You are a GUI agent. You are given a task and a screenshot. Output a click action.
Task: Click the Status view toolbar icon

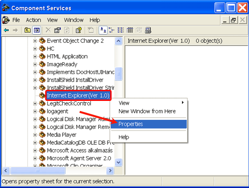[x=139, y=30]
